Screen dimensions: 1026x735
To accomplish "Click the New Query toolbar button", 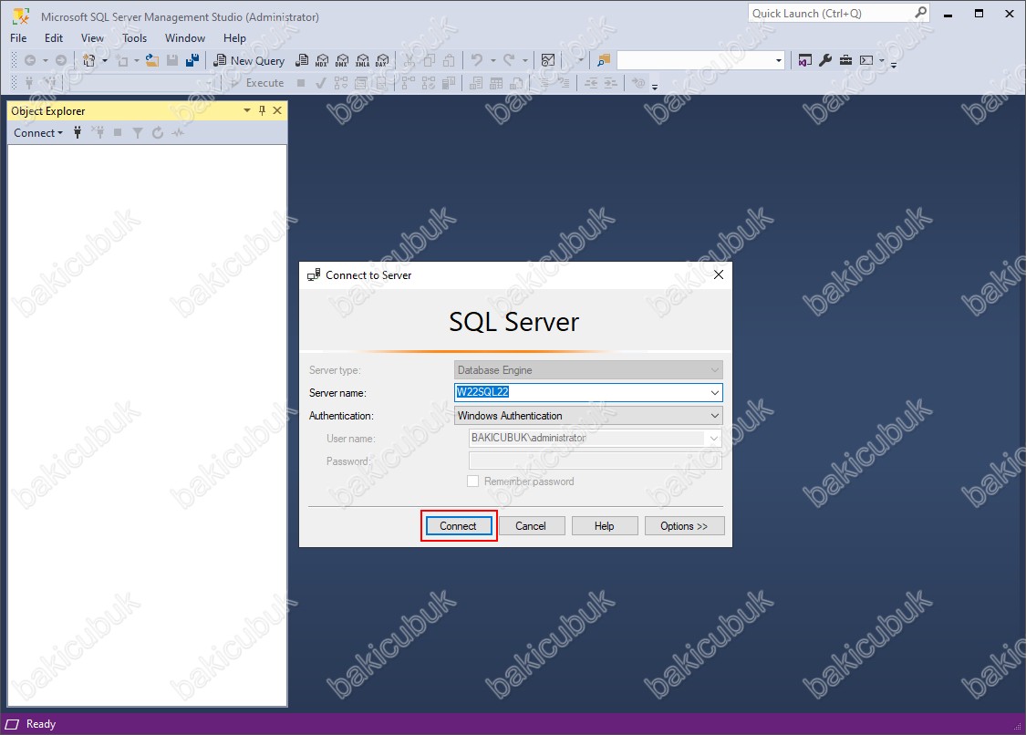I will (249, 60).
